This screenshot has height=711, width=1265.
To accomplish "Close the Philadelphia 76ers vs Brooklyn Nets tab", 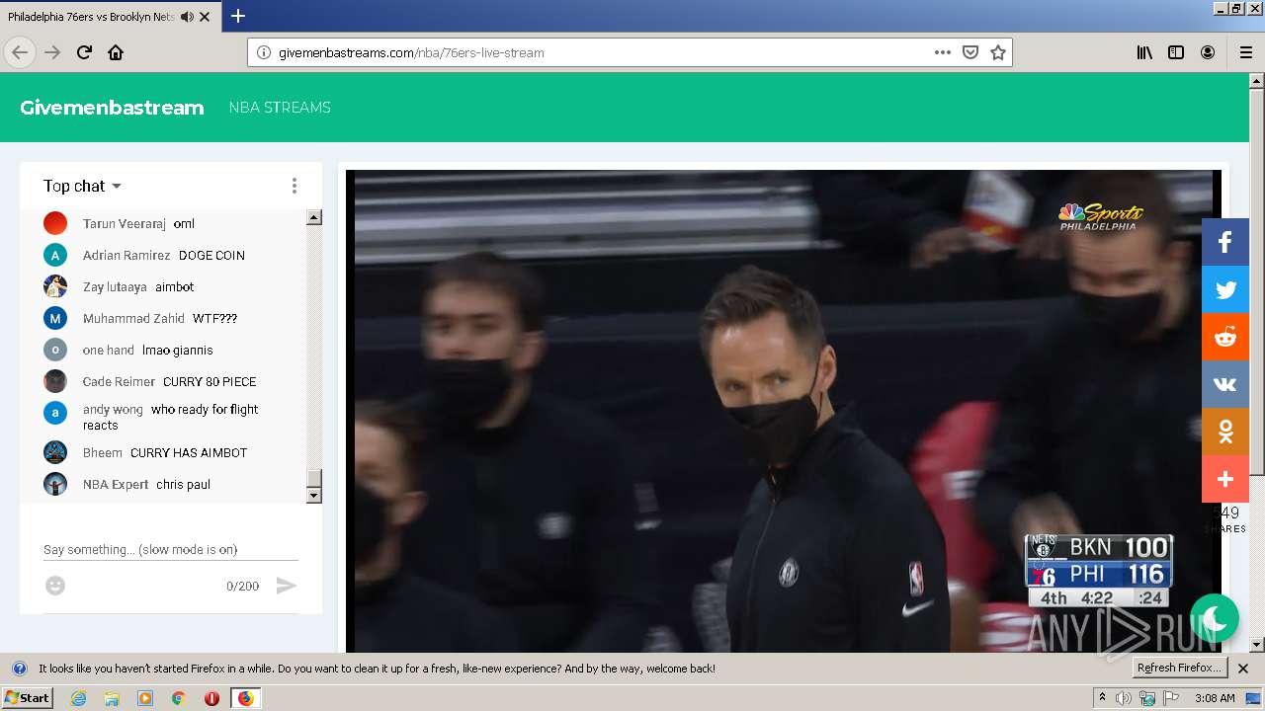I will coord(205,17).
